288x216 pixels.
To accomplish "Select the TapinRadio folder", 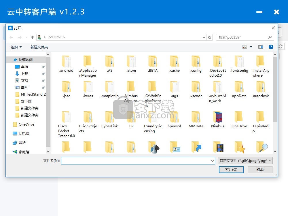I will (261, 122).
